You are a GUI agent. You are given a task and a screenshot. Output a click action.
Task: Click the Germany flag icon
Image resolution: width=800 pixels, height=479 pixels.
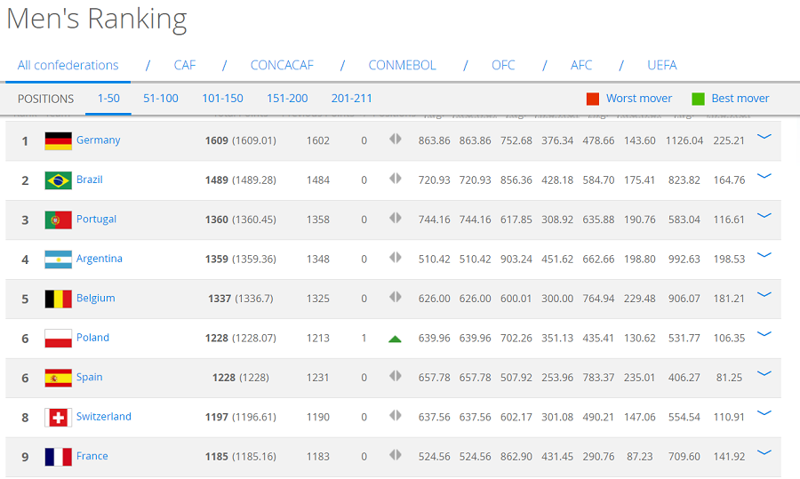58,140
